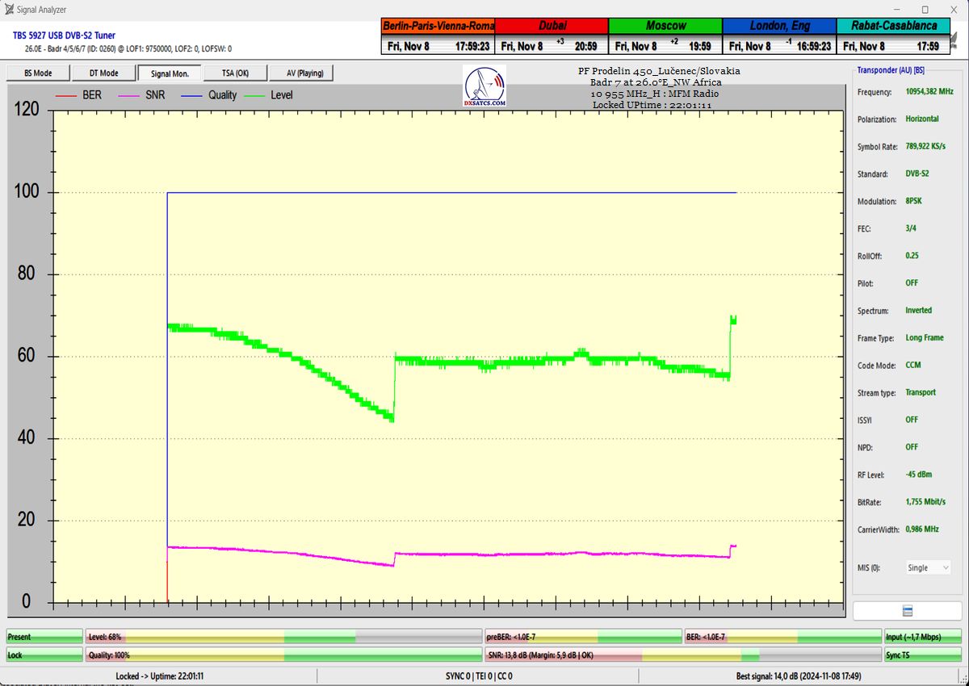Image resolution: width=969 pixels, height=686 pixels.
Task: Click the Signal Analyzer title bar app icon
Action: click(9, 10)
